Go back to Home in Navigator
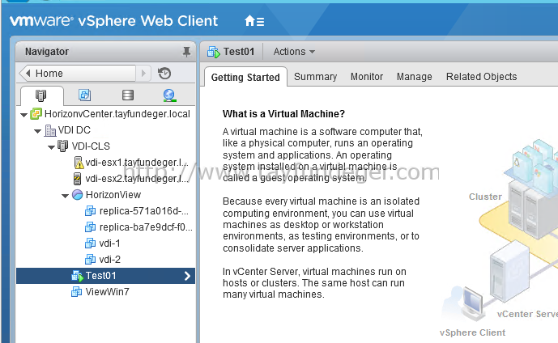 click(x=78, y=74)
